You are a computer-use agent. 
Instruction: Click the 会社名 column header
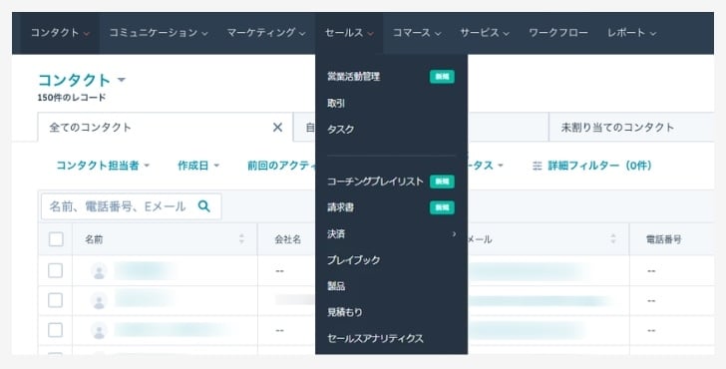click(288, 239)
